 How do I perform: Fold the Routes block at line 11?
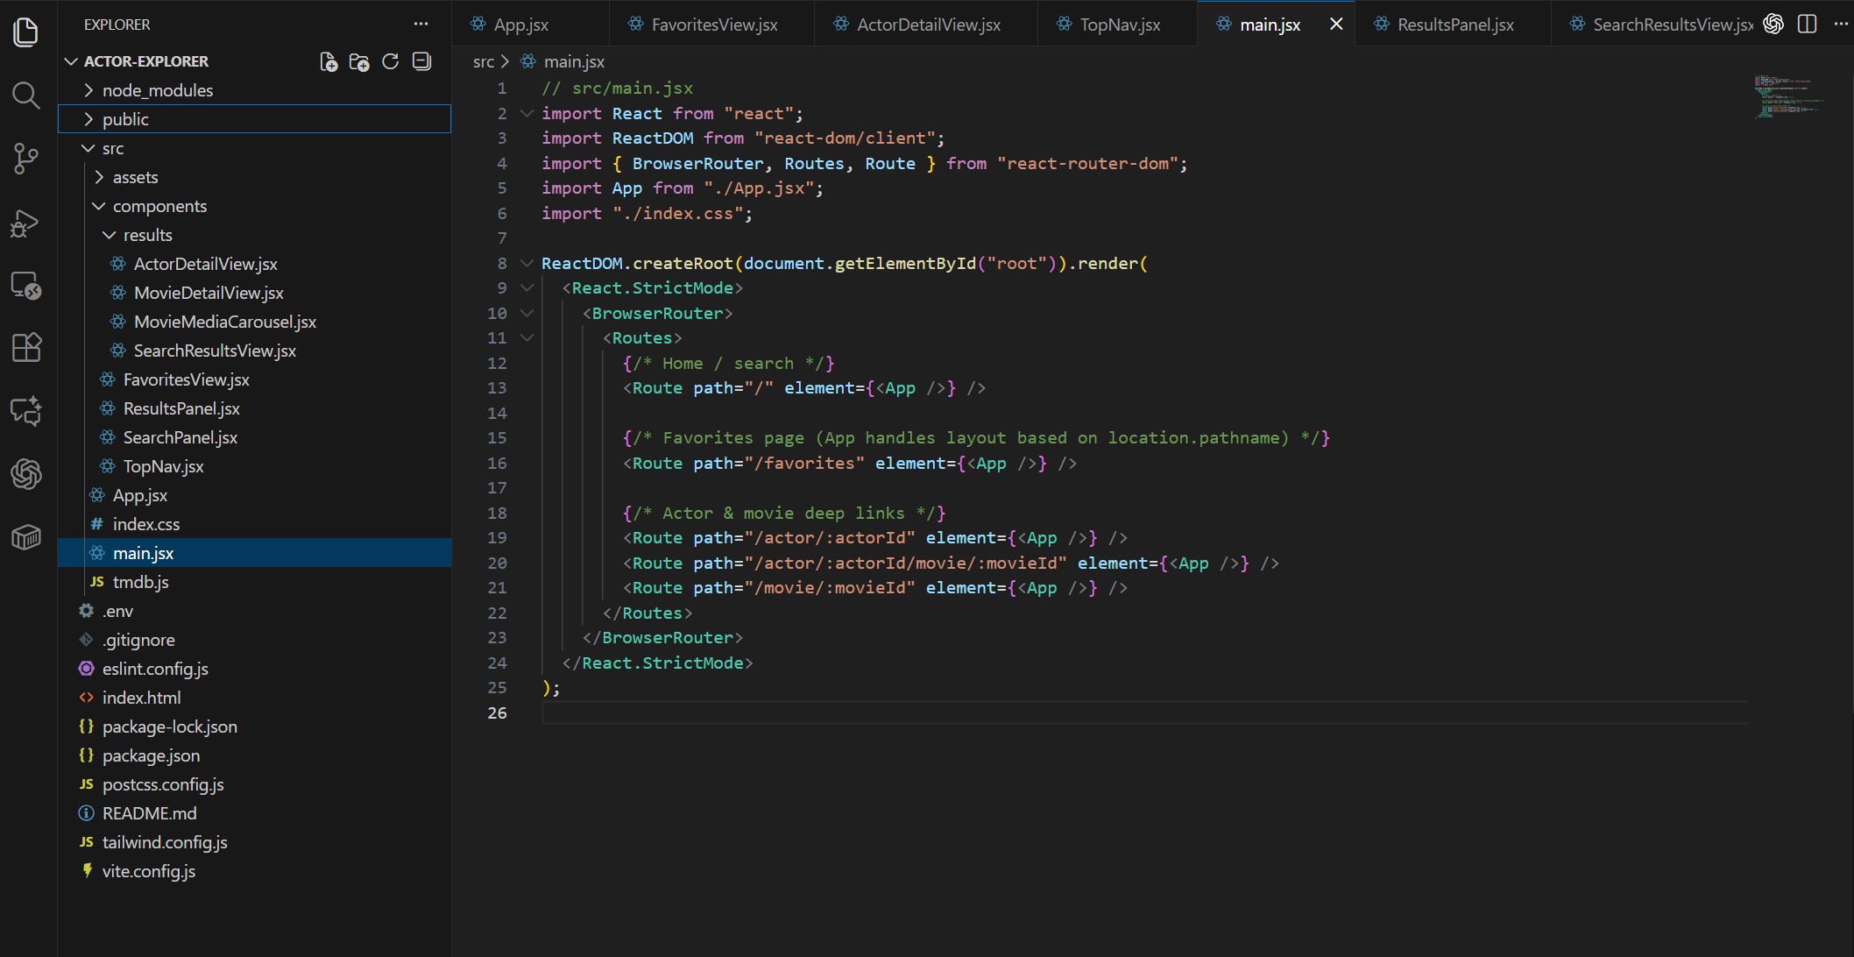point(527,337)
